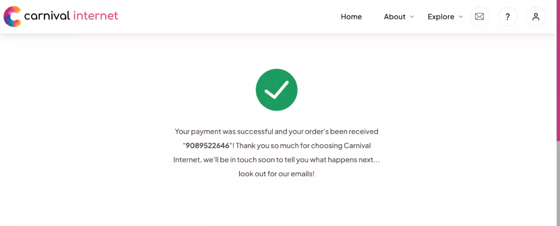Click the gray vertical scrollbar thumb
This screenshot has height=226, width=560.
[558, 183]
